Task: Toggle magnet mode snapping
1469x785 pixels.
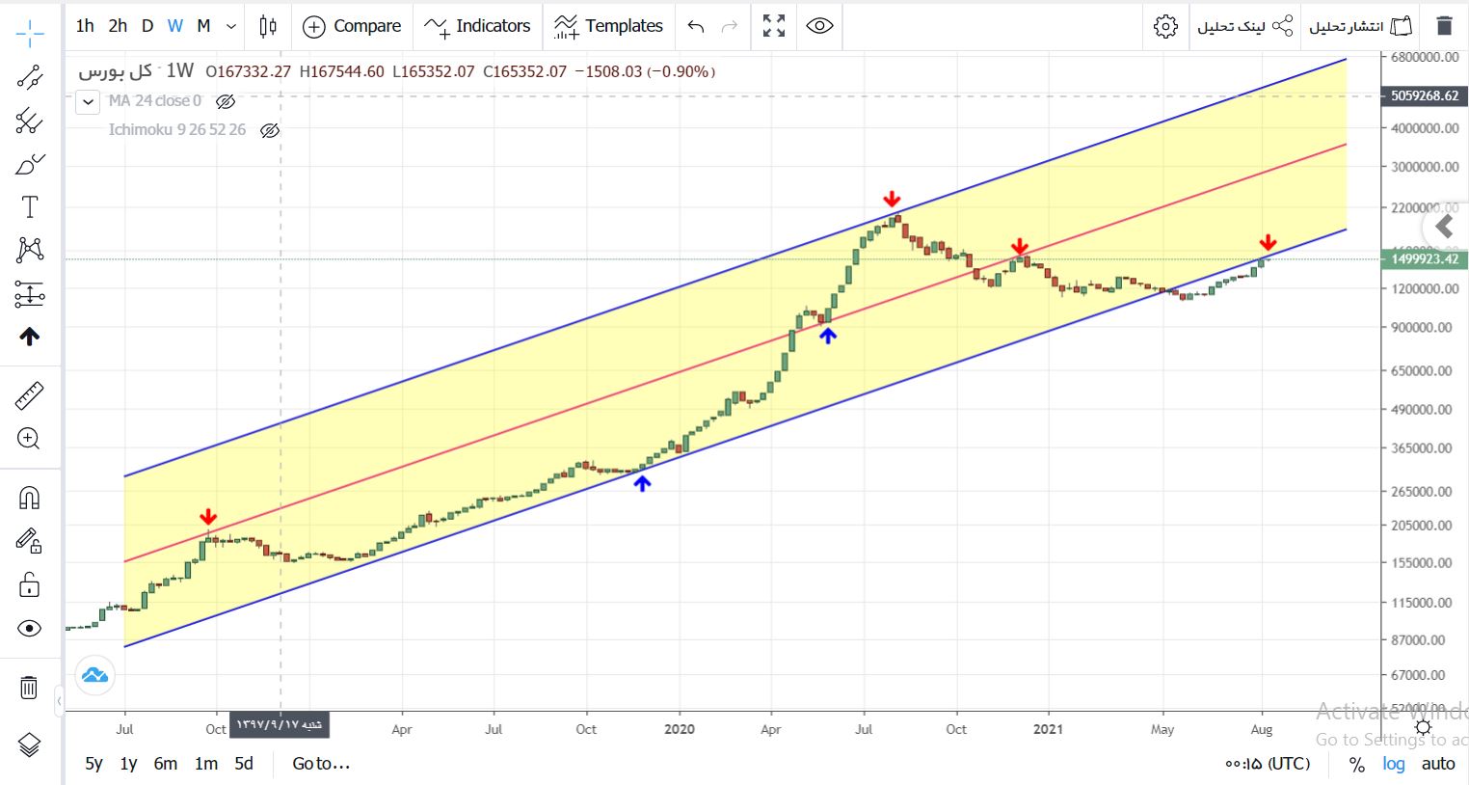Action: [30, 498]
